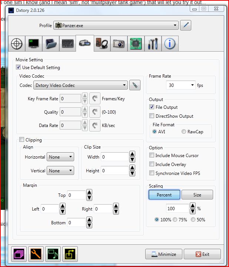Open the Audio speaker and headset tab
The image size is (229, 267).
(102, 43)
